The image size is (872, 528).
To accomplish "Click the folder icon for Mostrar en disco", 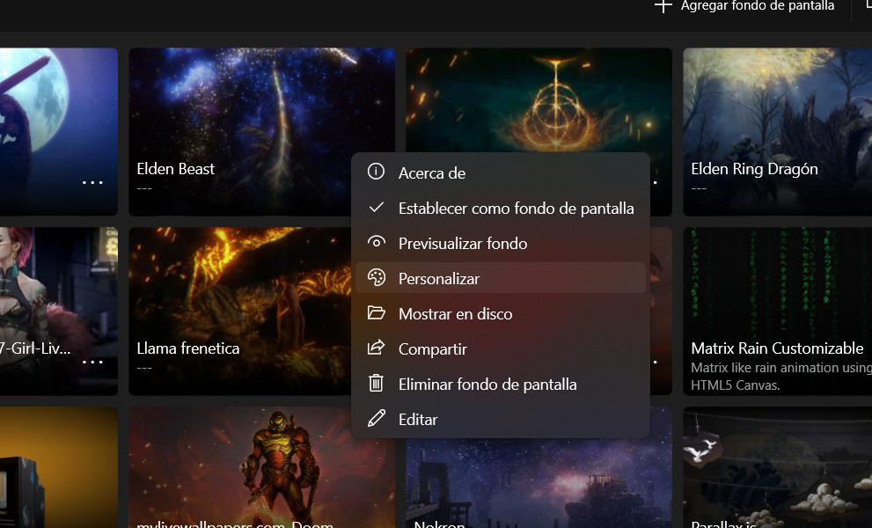I will pos(377,312).
